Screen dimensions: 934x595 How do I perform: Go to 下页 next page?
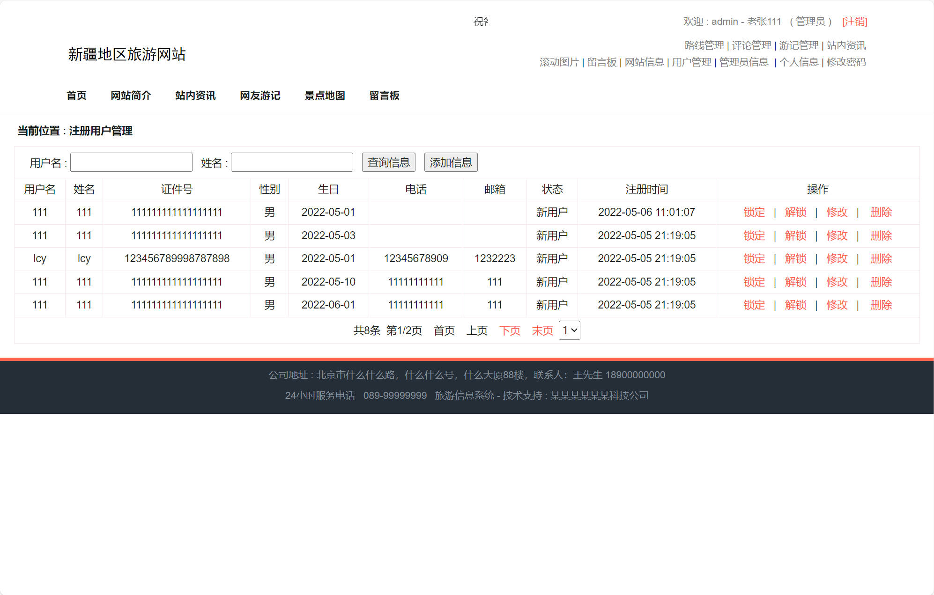[x=510, y=330]
